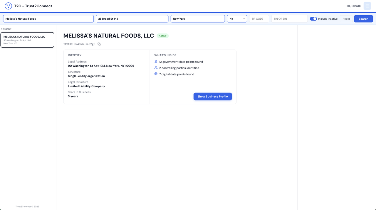Click the government data points building icon

(x=156, y=62)
